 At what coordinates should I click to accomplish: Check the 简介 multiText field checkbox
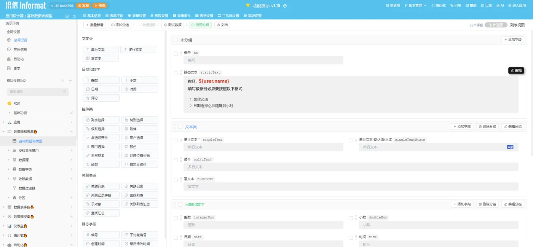[x=176, y=160]
